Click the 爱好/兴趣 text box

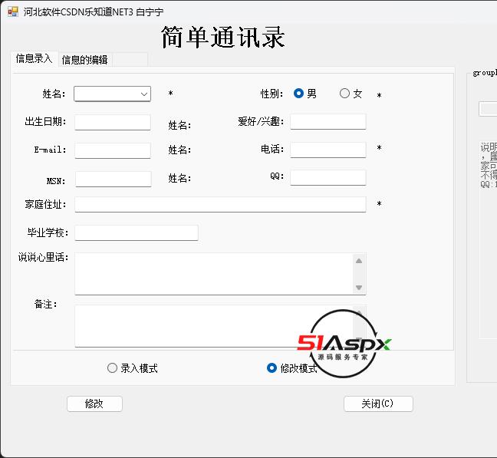click(x=328, y=122)
